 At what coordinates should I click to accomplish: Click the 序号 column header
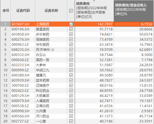[x=6, y=11]
